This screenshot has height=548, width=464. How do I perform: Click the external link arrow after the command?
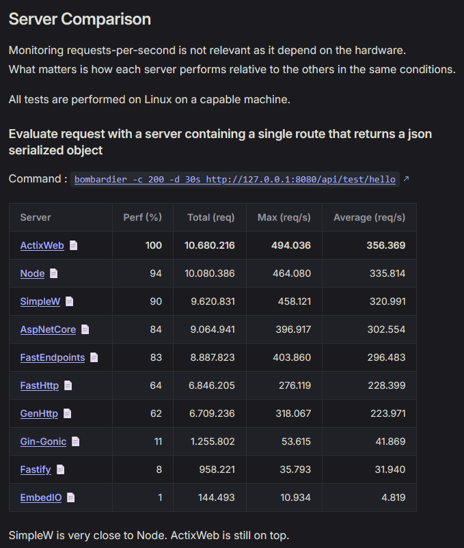point(406,178)
